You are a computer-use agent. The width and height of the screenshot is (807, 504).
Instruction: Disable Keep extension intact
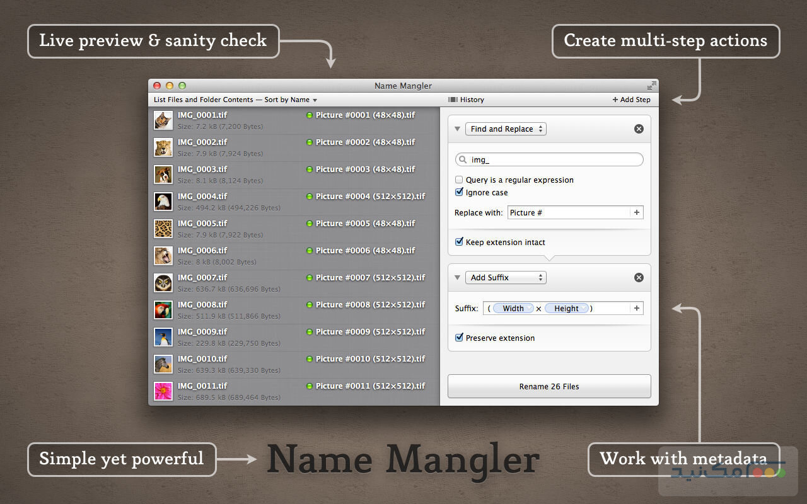point(459,241)
